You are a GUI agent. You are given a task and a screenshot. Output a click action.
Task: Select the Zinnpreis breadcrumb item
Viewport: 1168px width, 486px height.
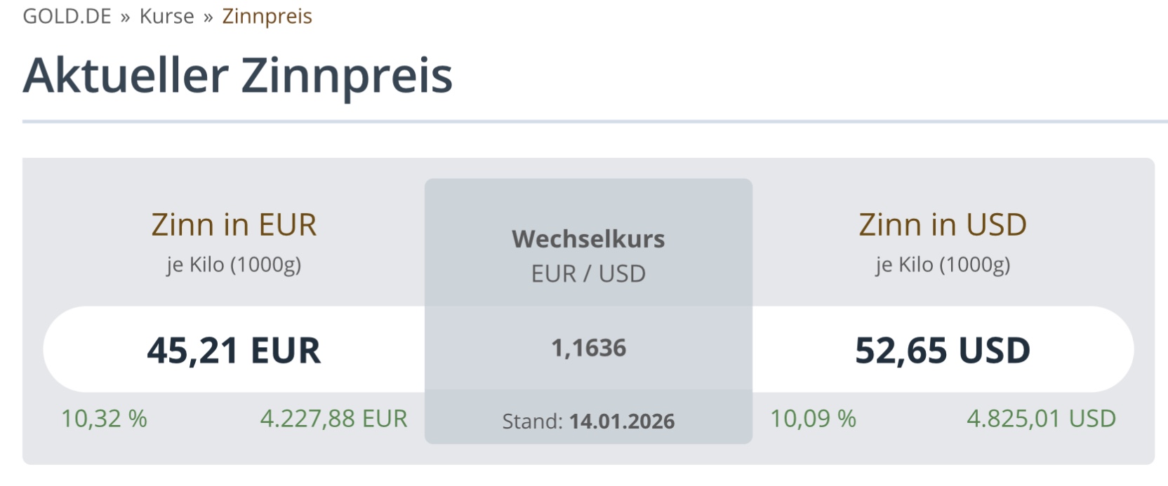(267, 16)
